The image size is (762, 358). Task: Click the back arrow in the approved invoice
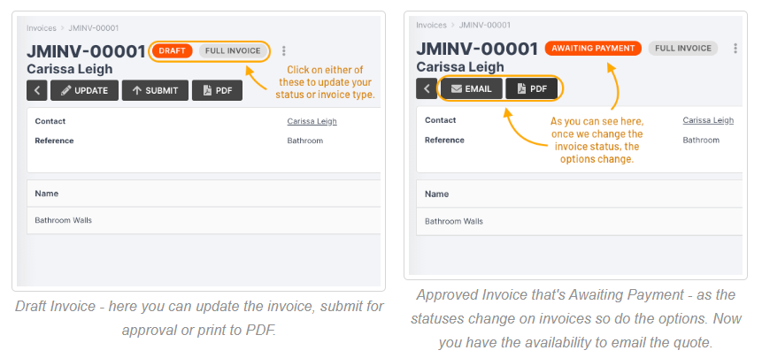click(x=427, y=88)
